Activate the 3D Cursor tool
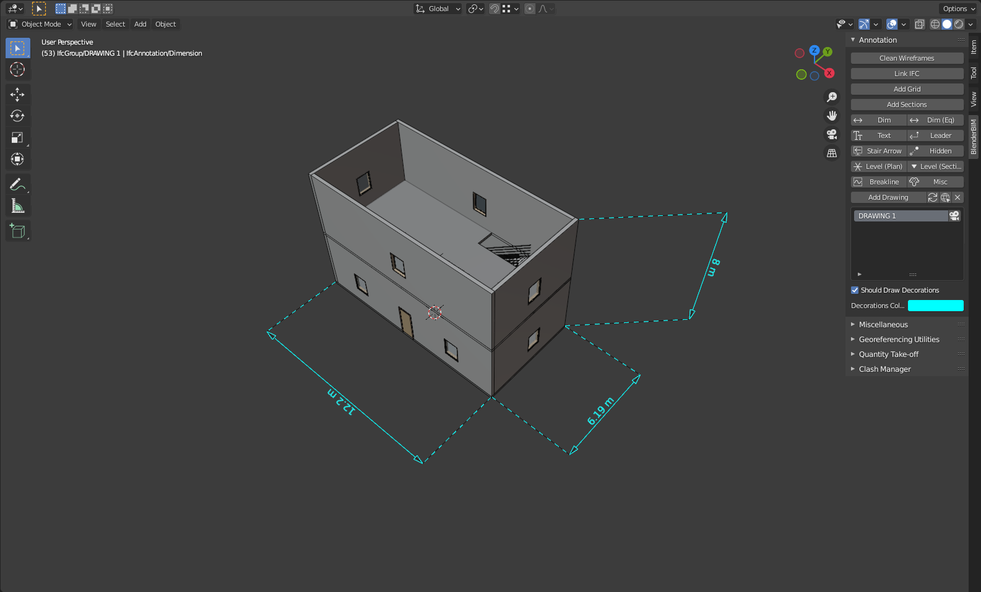The image size is (981, 592). pos(17,69)
